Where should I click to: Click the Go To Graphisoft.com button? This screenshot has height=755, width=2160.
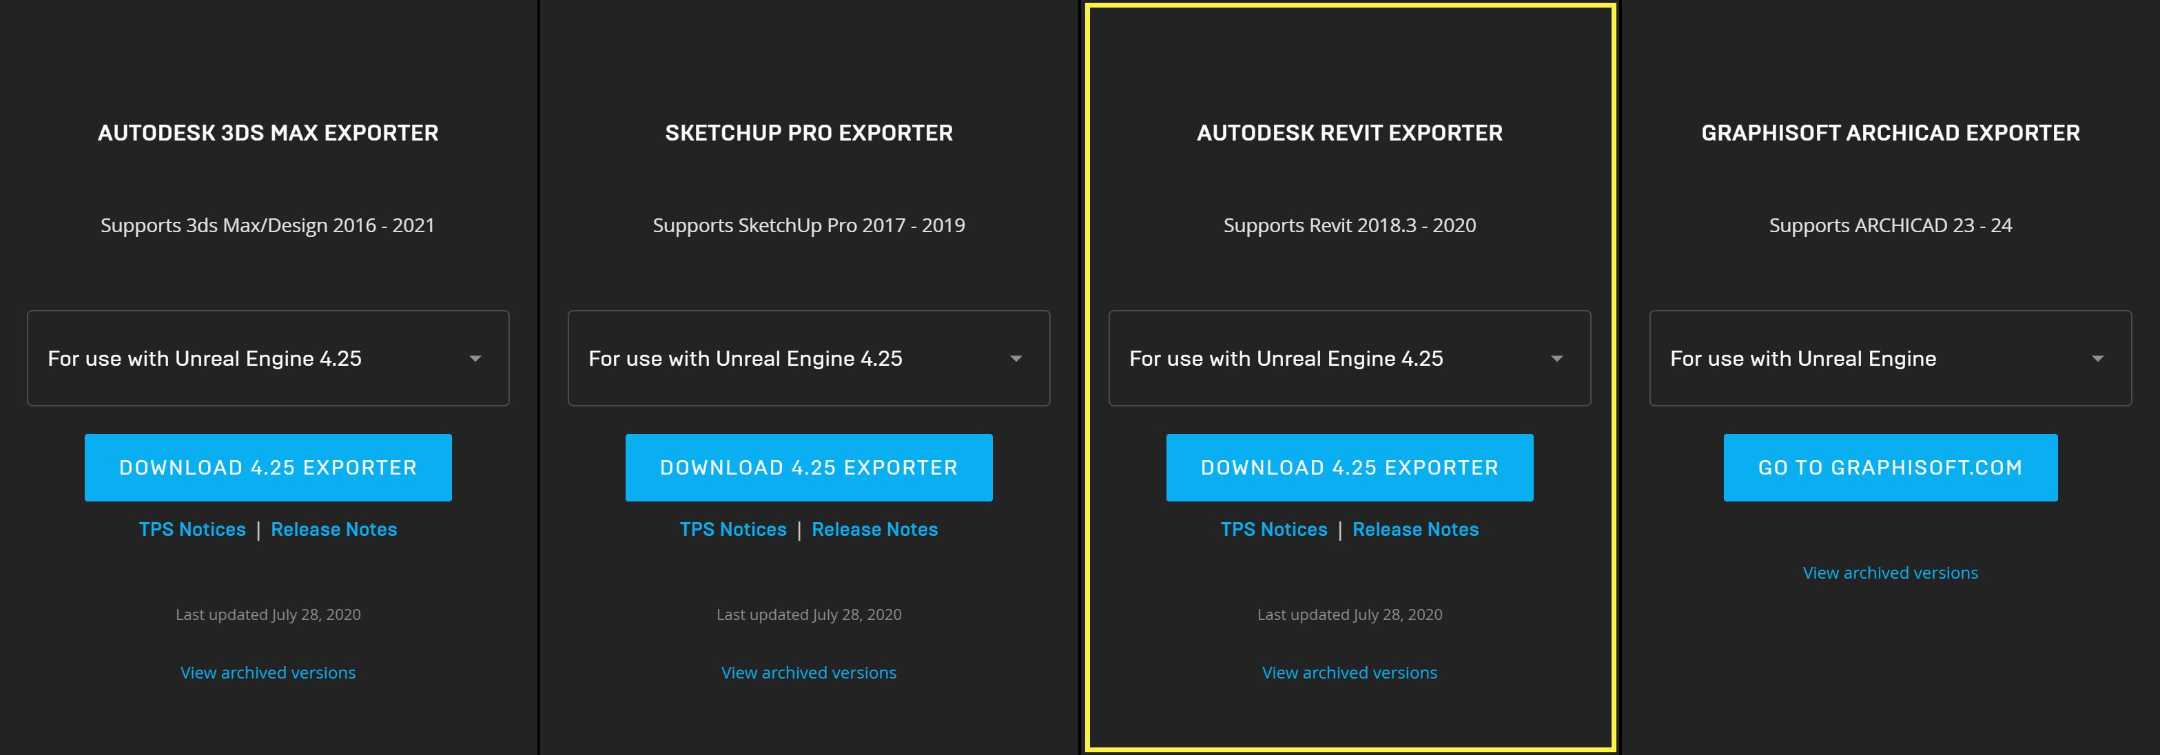1890,468
